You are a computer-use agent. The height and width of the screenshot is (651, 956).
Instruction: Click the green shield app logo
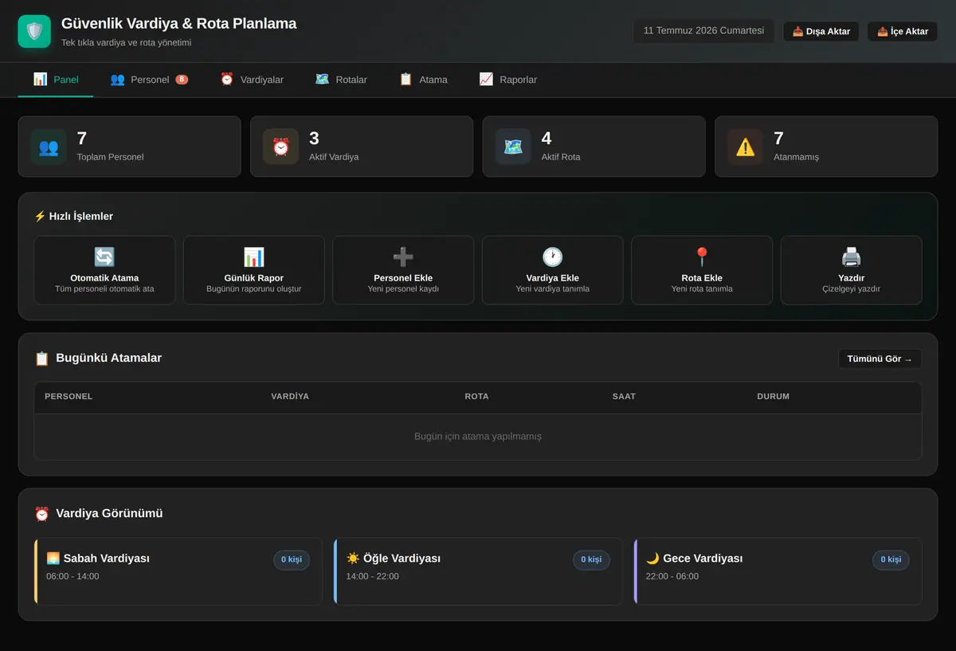pyautogui.click(x=34, y=32)
